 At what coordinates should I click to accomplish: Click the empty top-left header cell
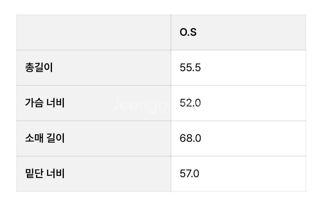[94, 33]
